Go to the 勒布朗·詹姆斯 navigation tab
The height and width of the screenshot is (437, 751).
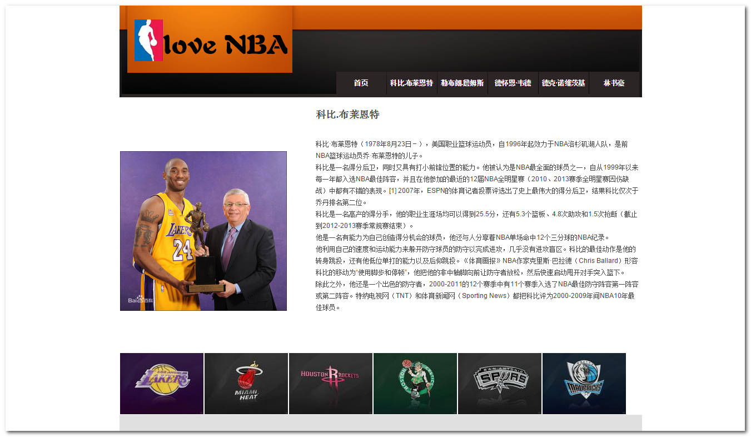[x=462, y=83]
